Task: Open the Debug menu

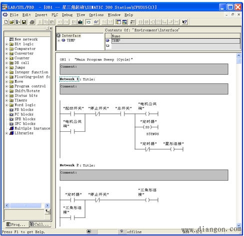Action: point(67,15)
